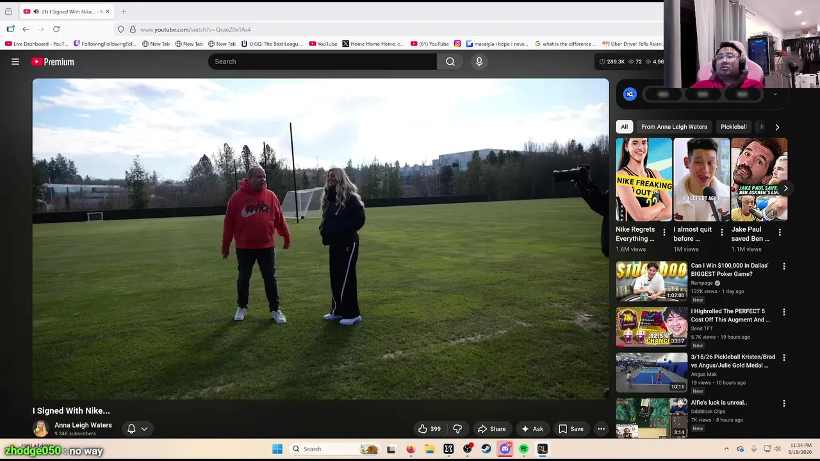Mute tab via speaker icon
The width and height of the screenshot is (820, 461).
point(36,12)
